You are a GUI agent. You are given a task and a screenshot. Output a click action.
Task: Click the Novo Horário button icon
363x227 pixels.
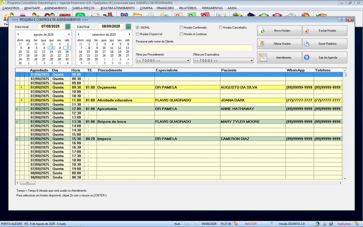click(263, 31)
